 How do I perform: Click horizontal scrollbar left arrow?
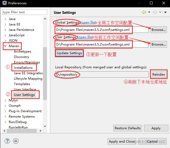pyautogui.click(x=4, y=131)
